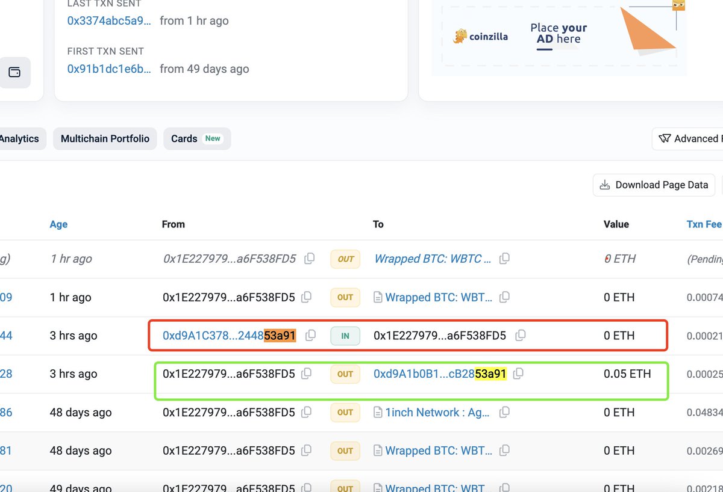Open the Advanced Filter funnel icon
Screen dimensions: 723x492
click(665, 138)
